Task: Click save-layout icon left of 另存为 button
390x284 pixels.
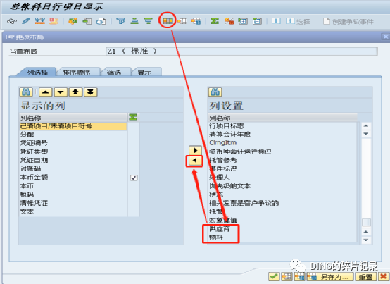Action: click(x=299, y=276)
